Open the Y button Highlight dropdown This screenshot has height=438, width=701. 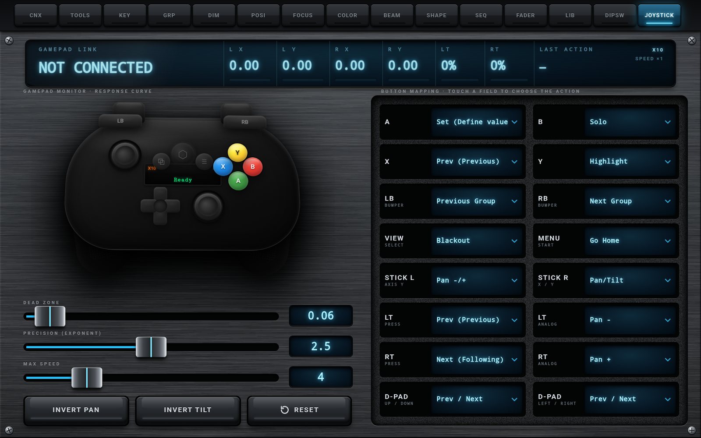click(x=631, y=161)
